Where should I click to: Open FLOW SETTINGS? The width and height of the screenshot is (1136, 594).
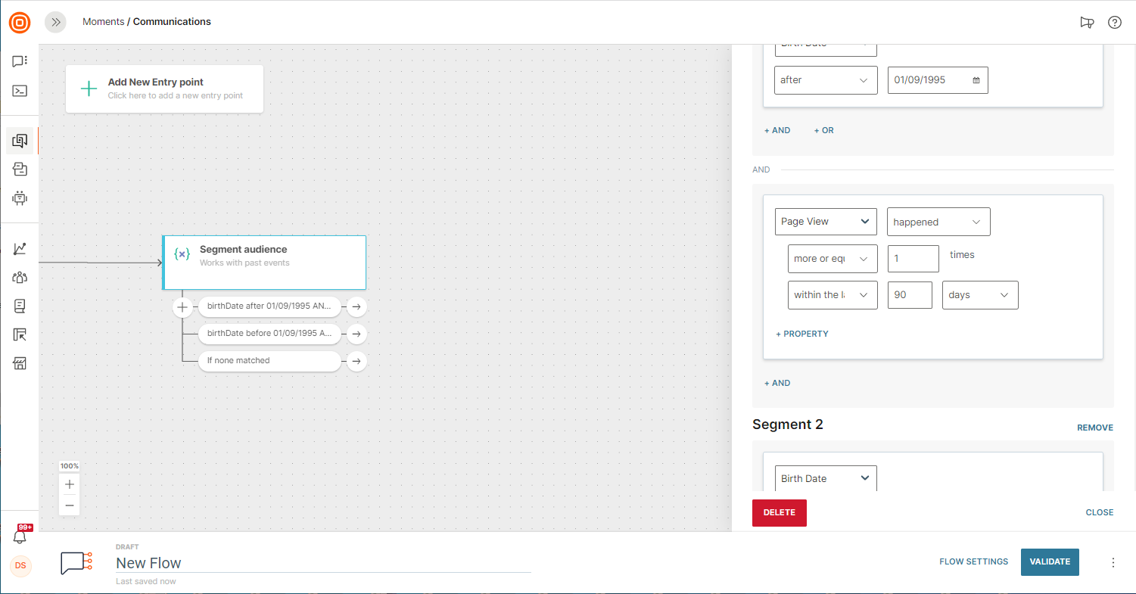(x=974, y=561)
